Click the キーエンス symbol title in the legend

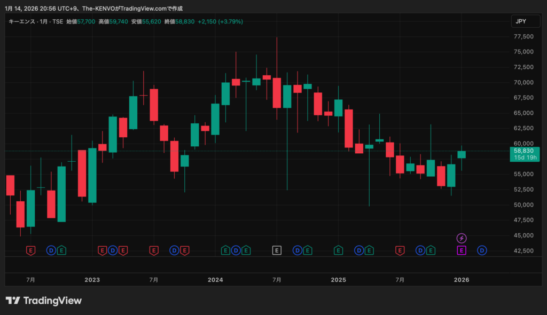(x=21, y=21)
